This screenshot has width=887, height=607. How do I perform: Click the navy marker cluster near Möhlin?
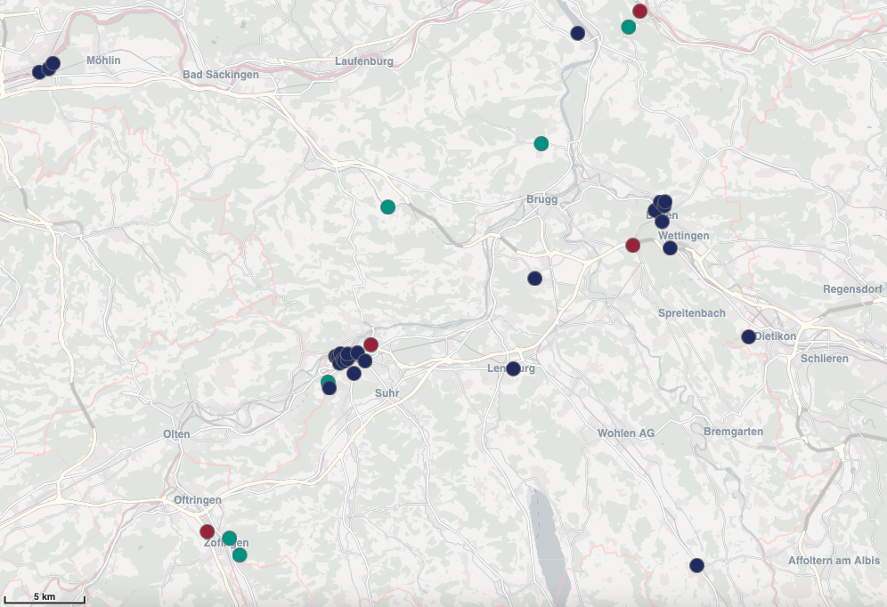[46, 68]
